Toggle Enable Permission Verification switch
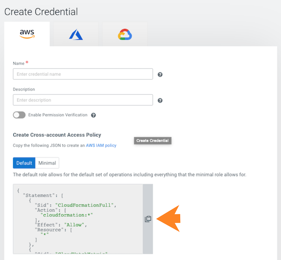This screenshot has width=281, height=260. click(x=19, y=115)
